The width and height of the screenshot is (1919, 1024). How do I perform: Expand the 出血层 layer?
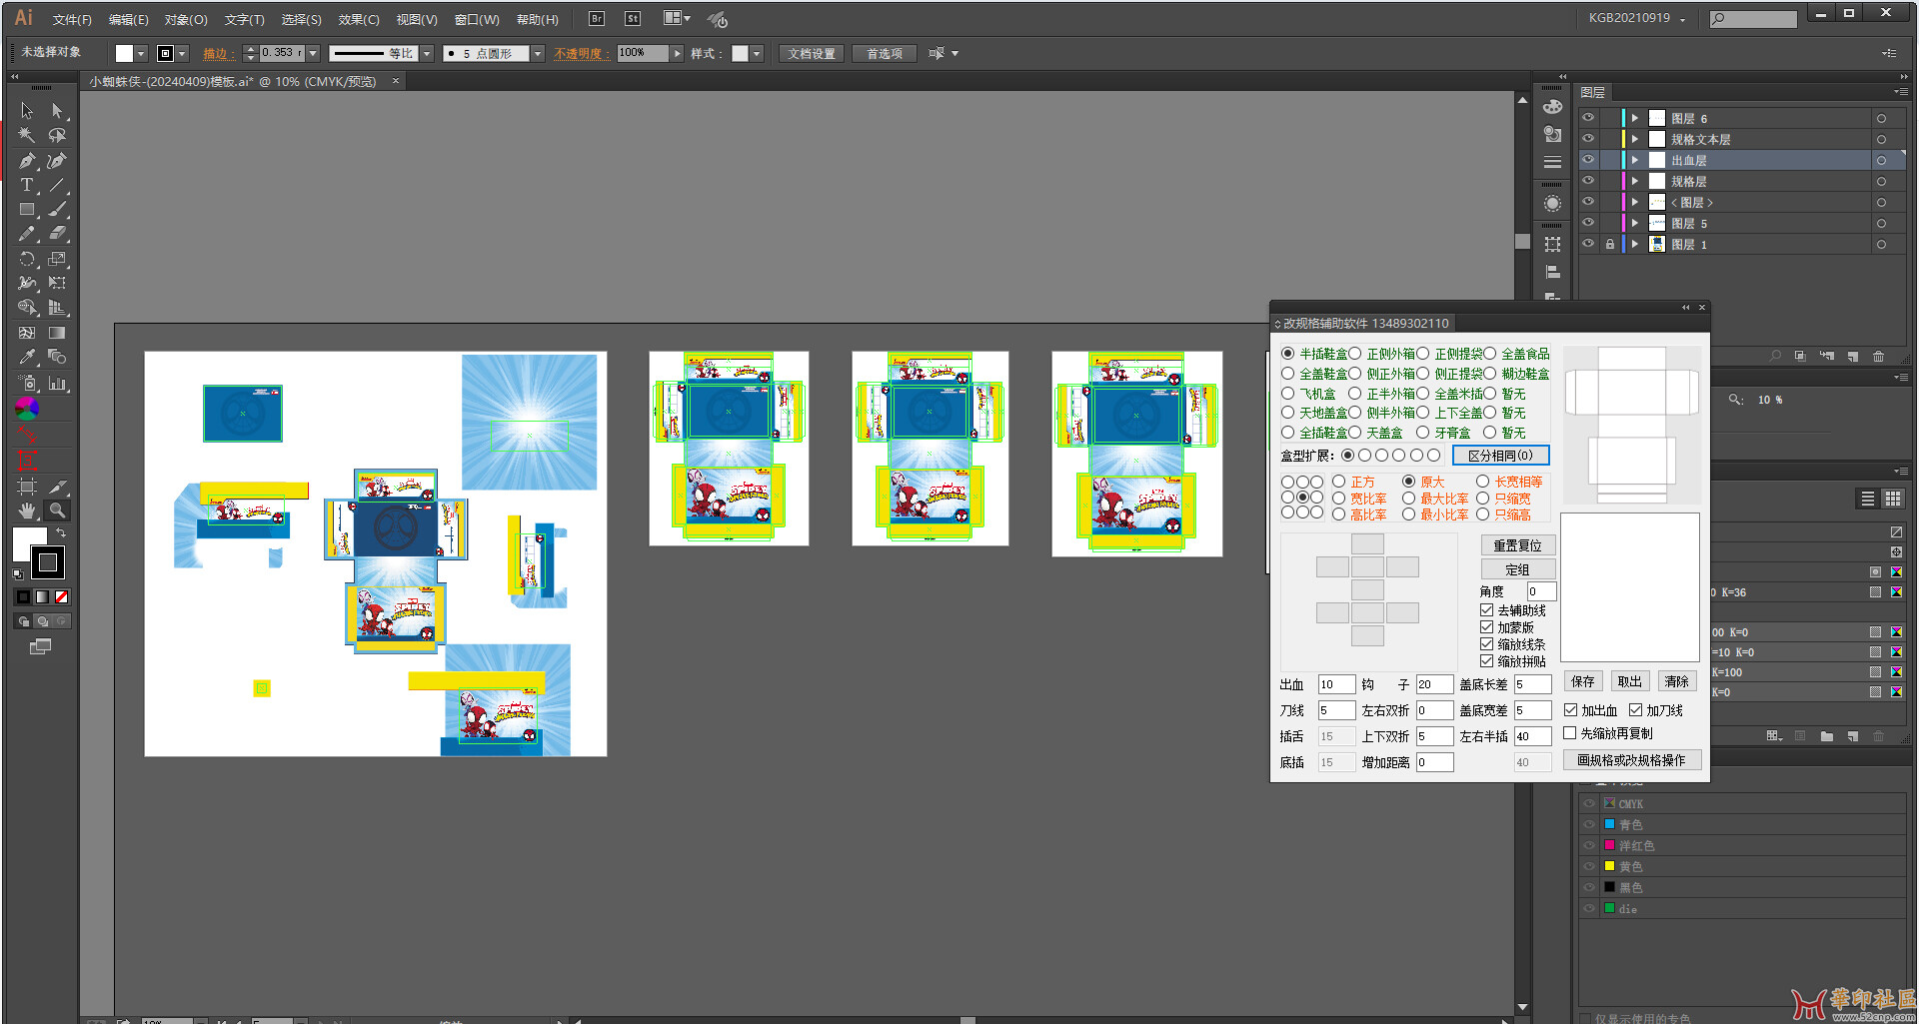(1635, 160)
